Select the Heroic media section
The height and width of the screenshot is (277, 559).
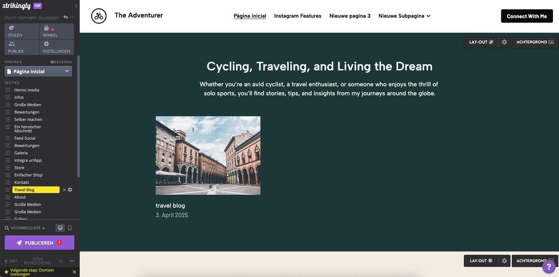pos(27,90)
